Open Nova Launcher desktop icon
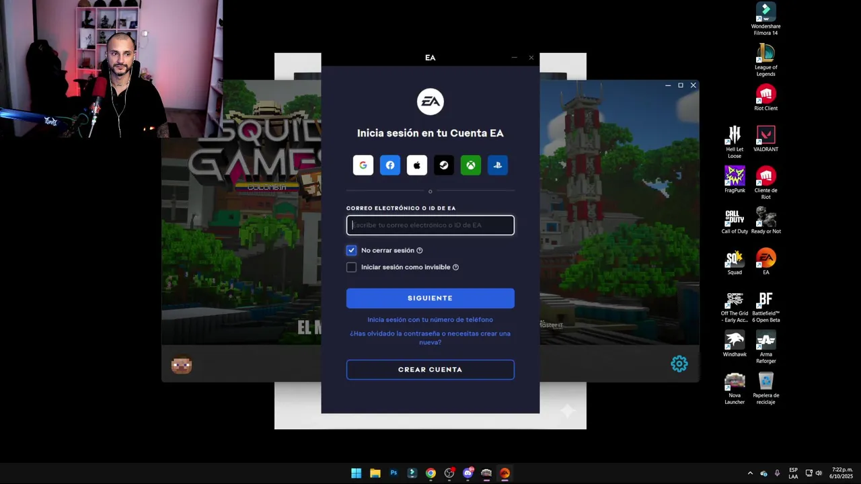The image size is (861, 484). click(x=735, y=388)
